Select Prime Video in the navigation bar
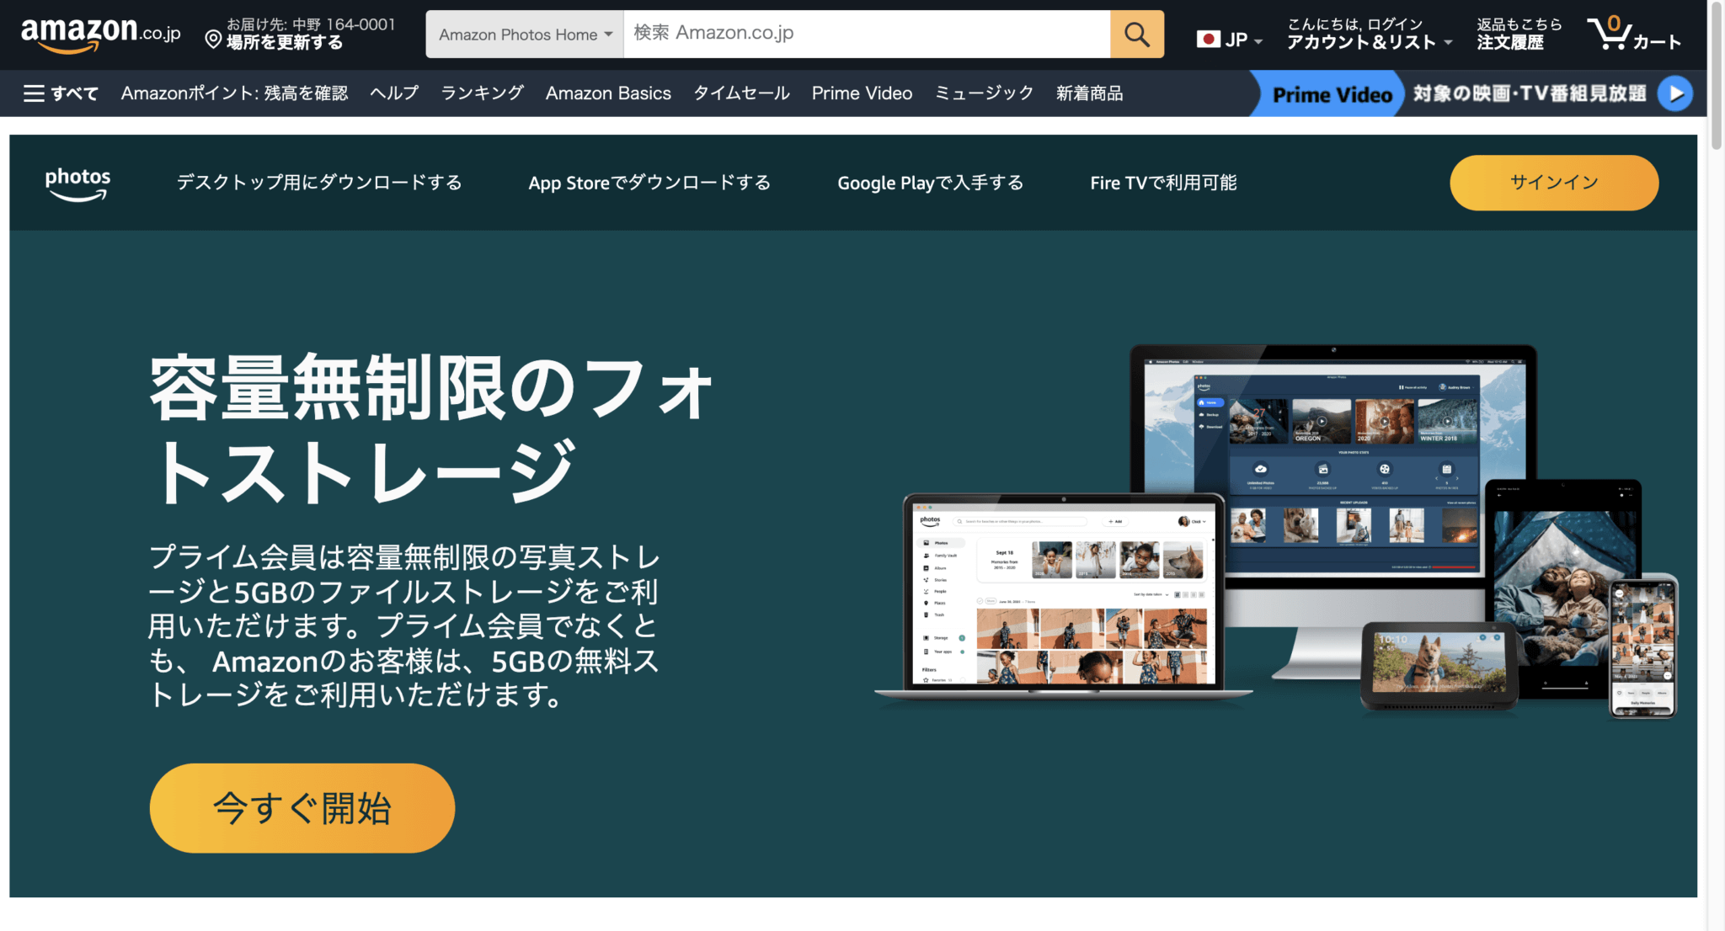Image resolution: width=1725 pixels, height=931 pixels. [x=862, y=93]
